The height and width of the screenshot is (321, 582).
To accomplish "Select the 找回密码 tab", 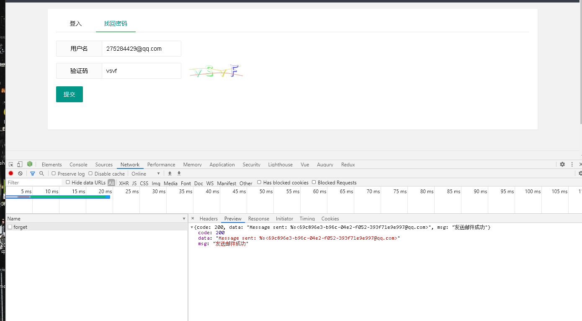I will click(x=116, y=23).
